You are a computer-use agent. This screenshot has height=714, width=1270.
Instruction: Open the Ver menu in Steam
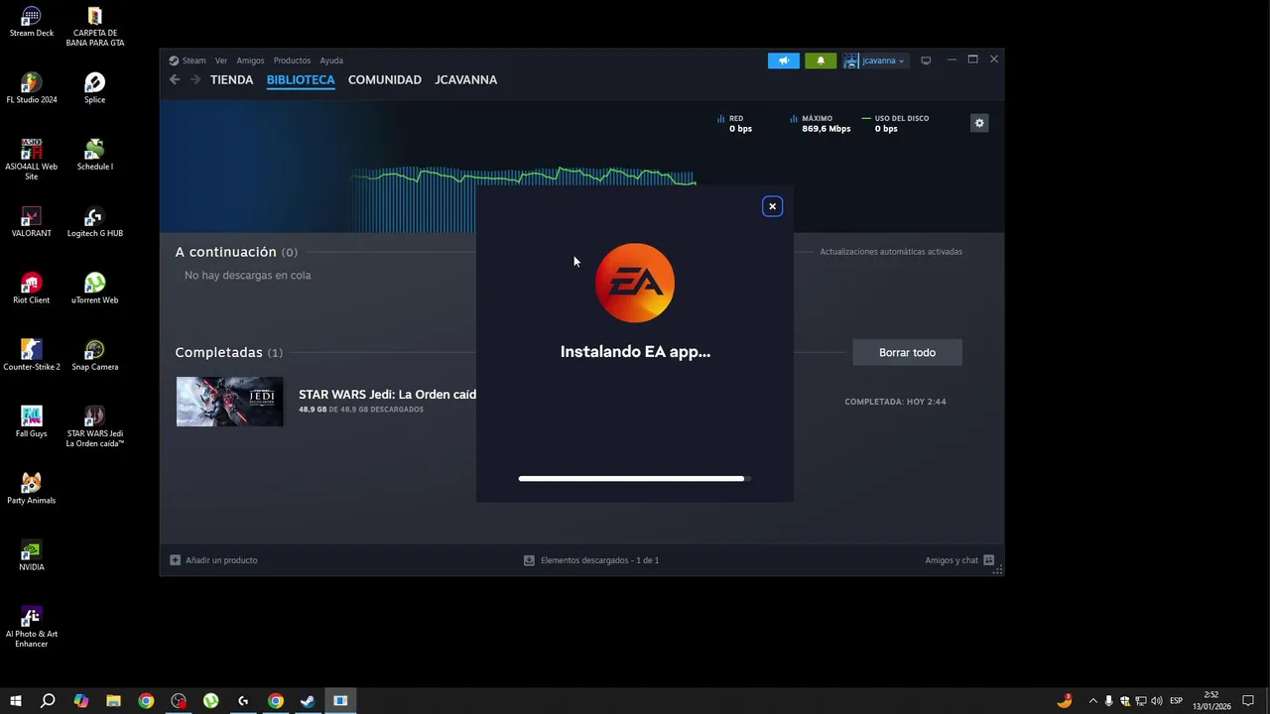point(221,60)
